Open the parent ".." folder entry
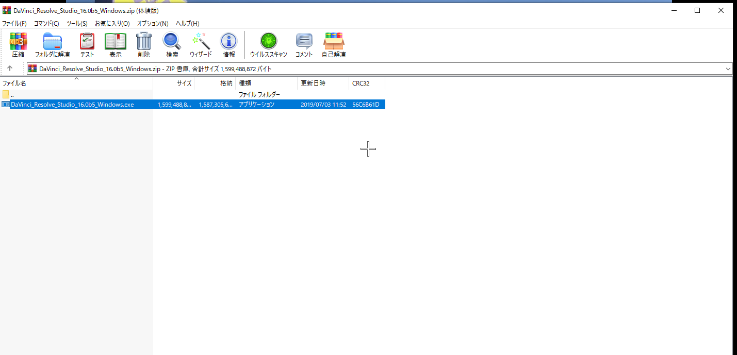This screenshot has width=737, height=355. coord(12,95)
